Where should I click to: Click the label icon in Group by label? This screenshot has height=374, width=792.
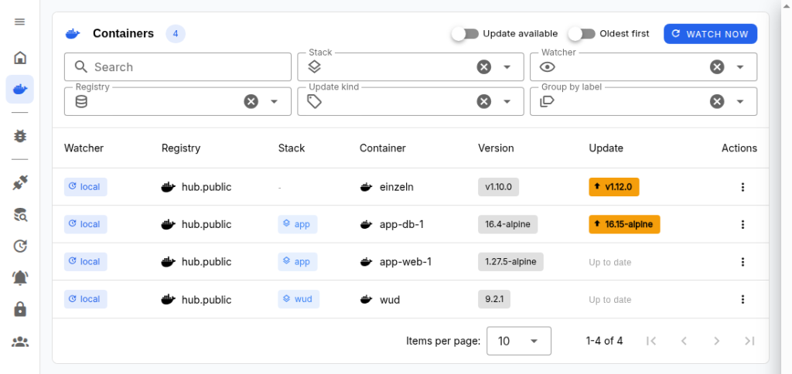point(547,101)
